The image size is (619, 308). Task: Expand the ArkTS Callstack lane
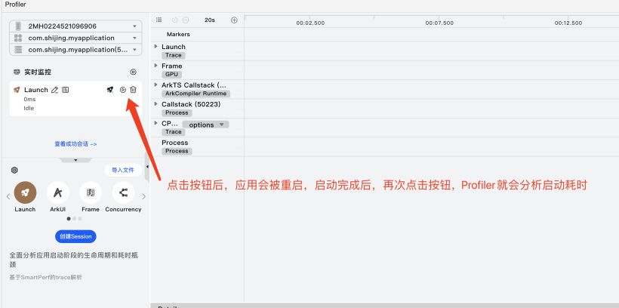(156, 85)
